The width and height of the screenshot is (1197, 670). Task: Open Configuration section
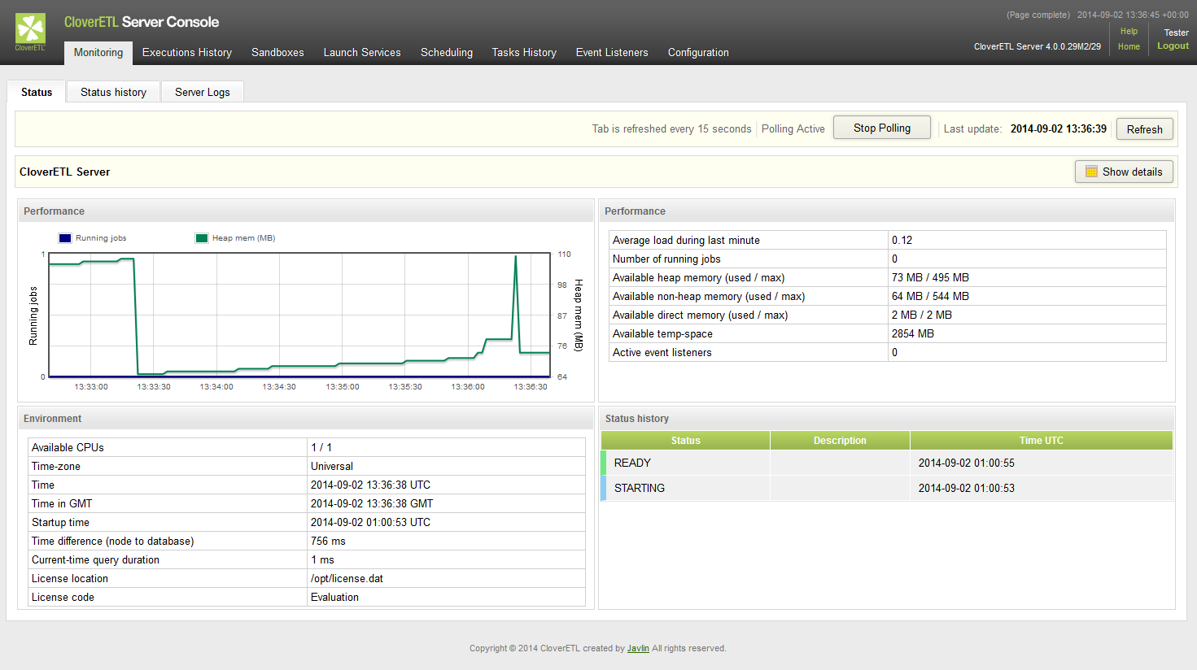pos(698,52)
